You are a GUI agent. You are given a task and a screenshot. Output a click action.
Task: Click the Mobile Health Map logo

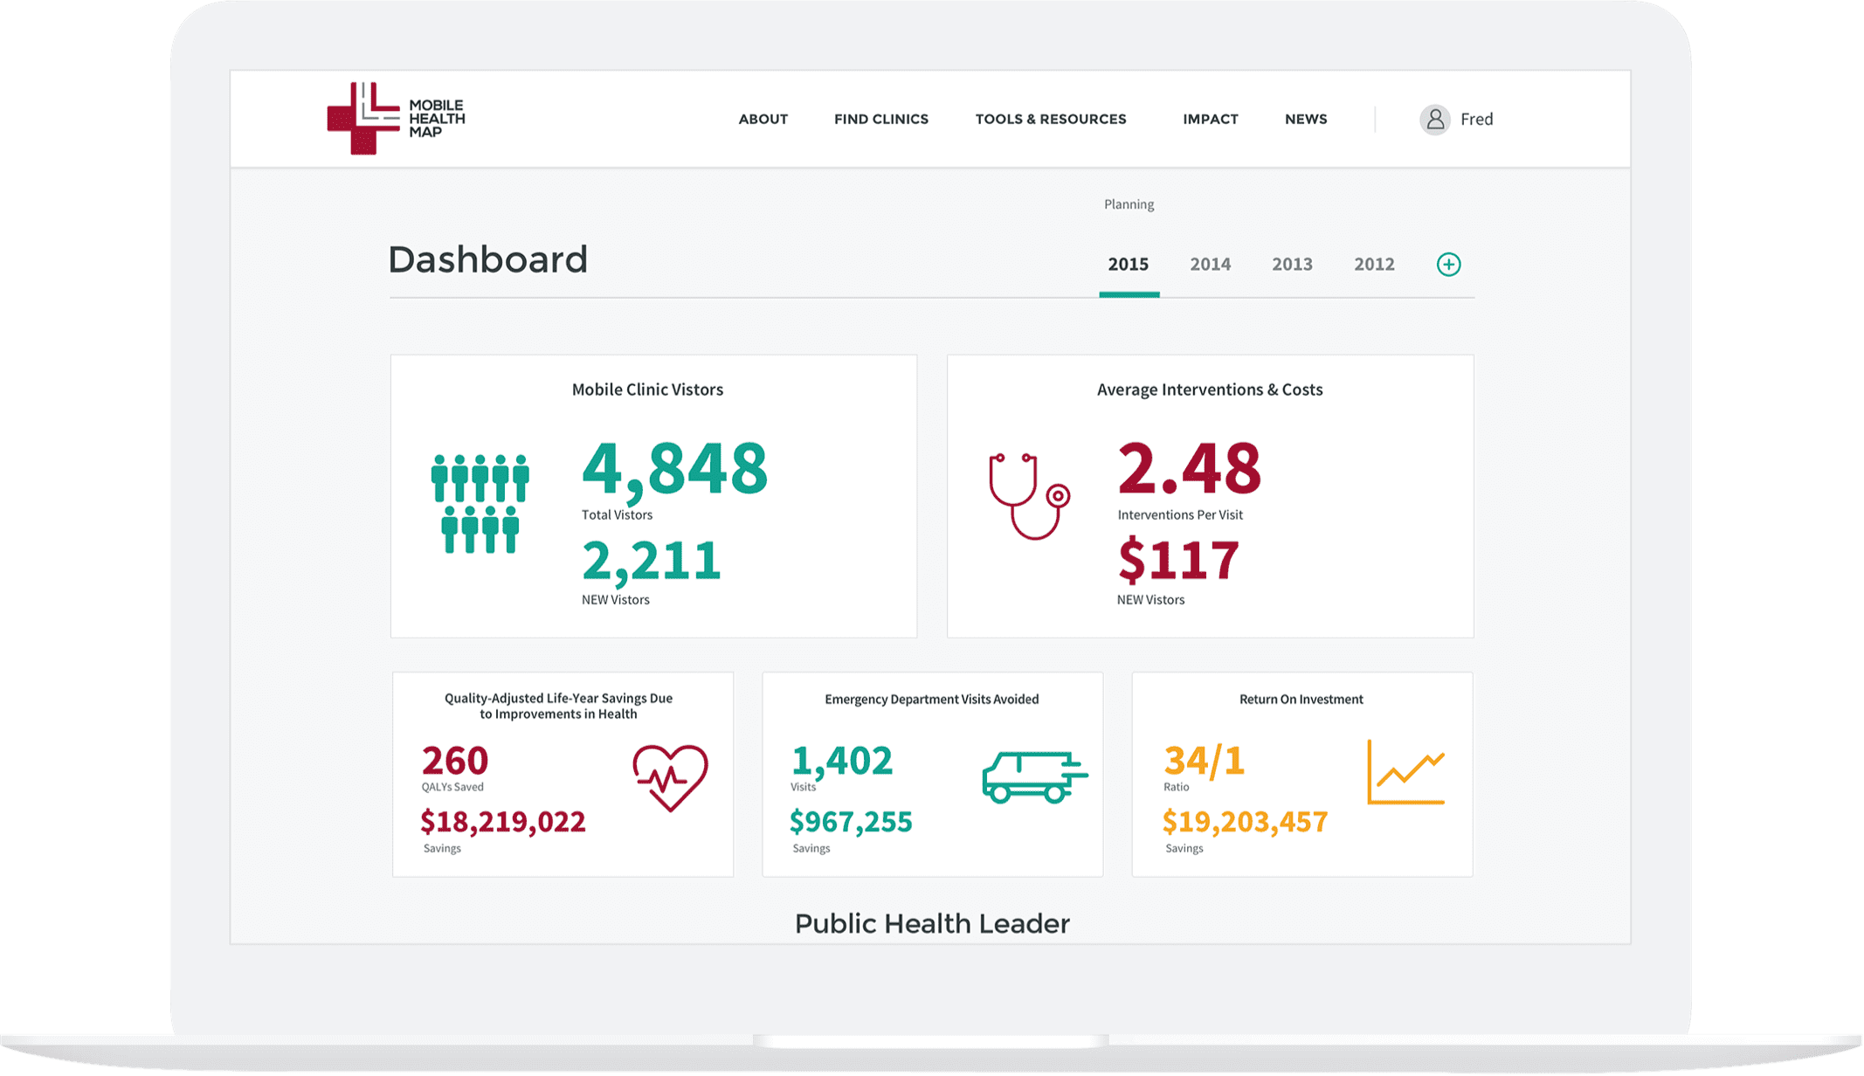coord(396,119)
